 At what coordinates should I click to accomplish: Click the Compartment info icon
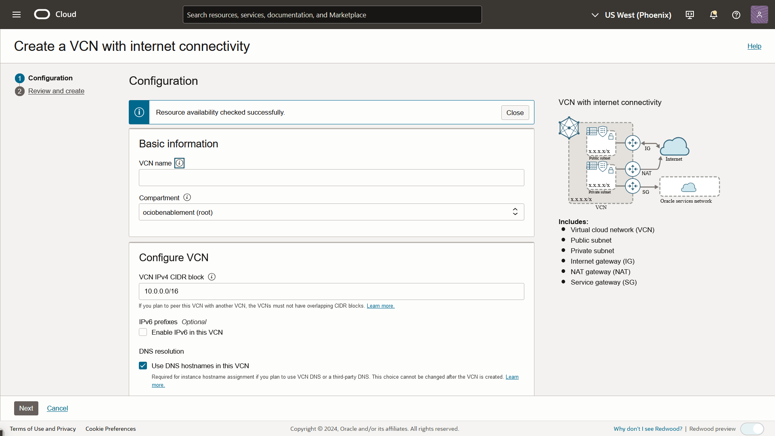[187, 197]
